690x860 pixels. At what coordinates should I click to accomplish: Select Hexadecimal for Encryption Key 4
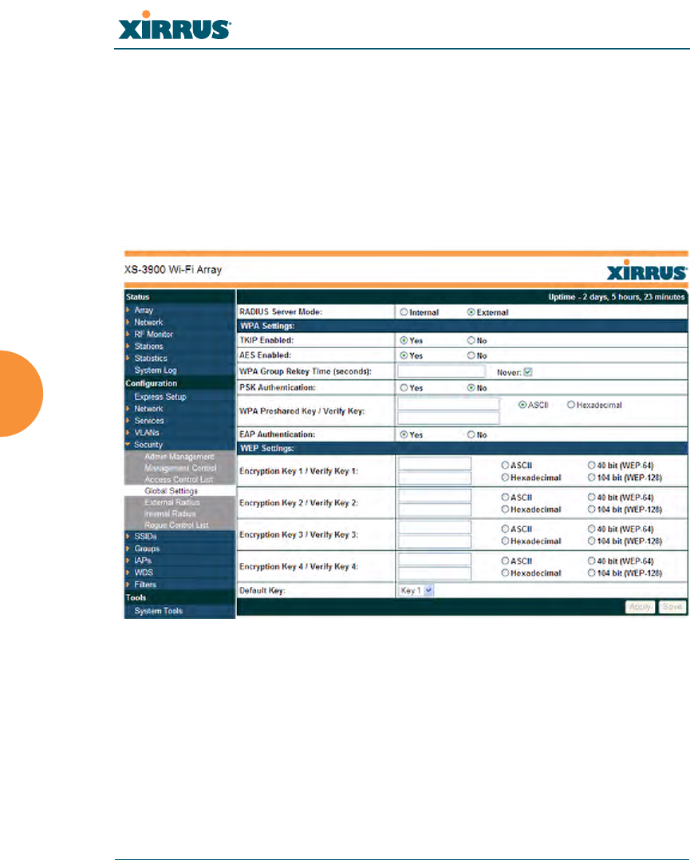pos(505,573)
